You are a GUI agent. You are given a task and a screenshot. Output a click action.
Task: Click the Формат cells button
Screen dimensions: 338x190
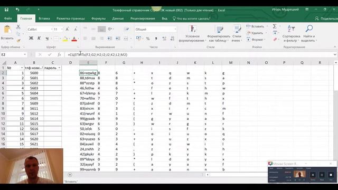[x=255, y=40]
